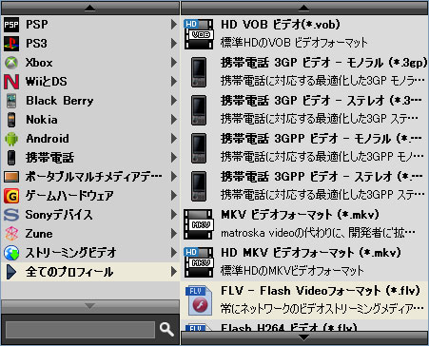Expand the PS3 submenu arrow

pos(173,44)
